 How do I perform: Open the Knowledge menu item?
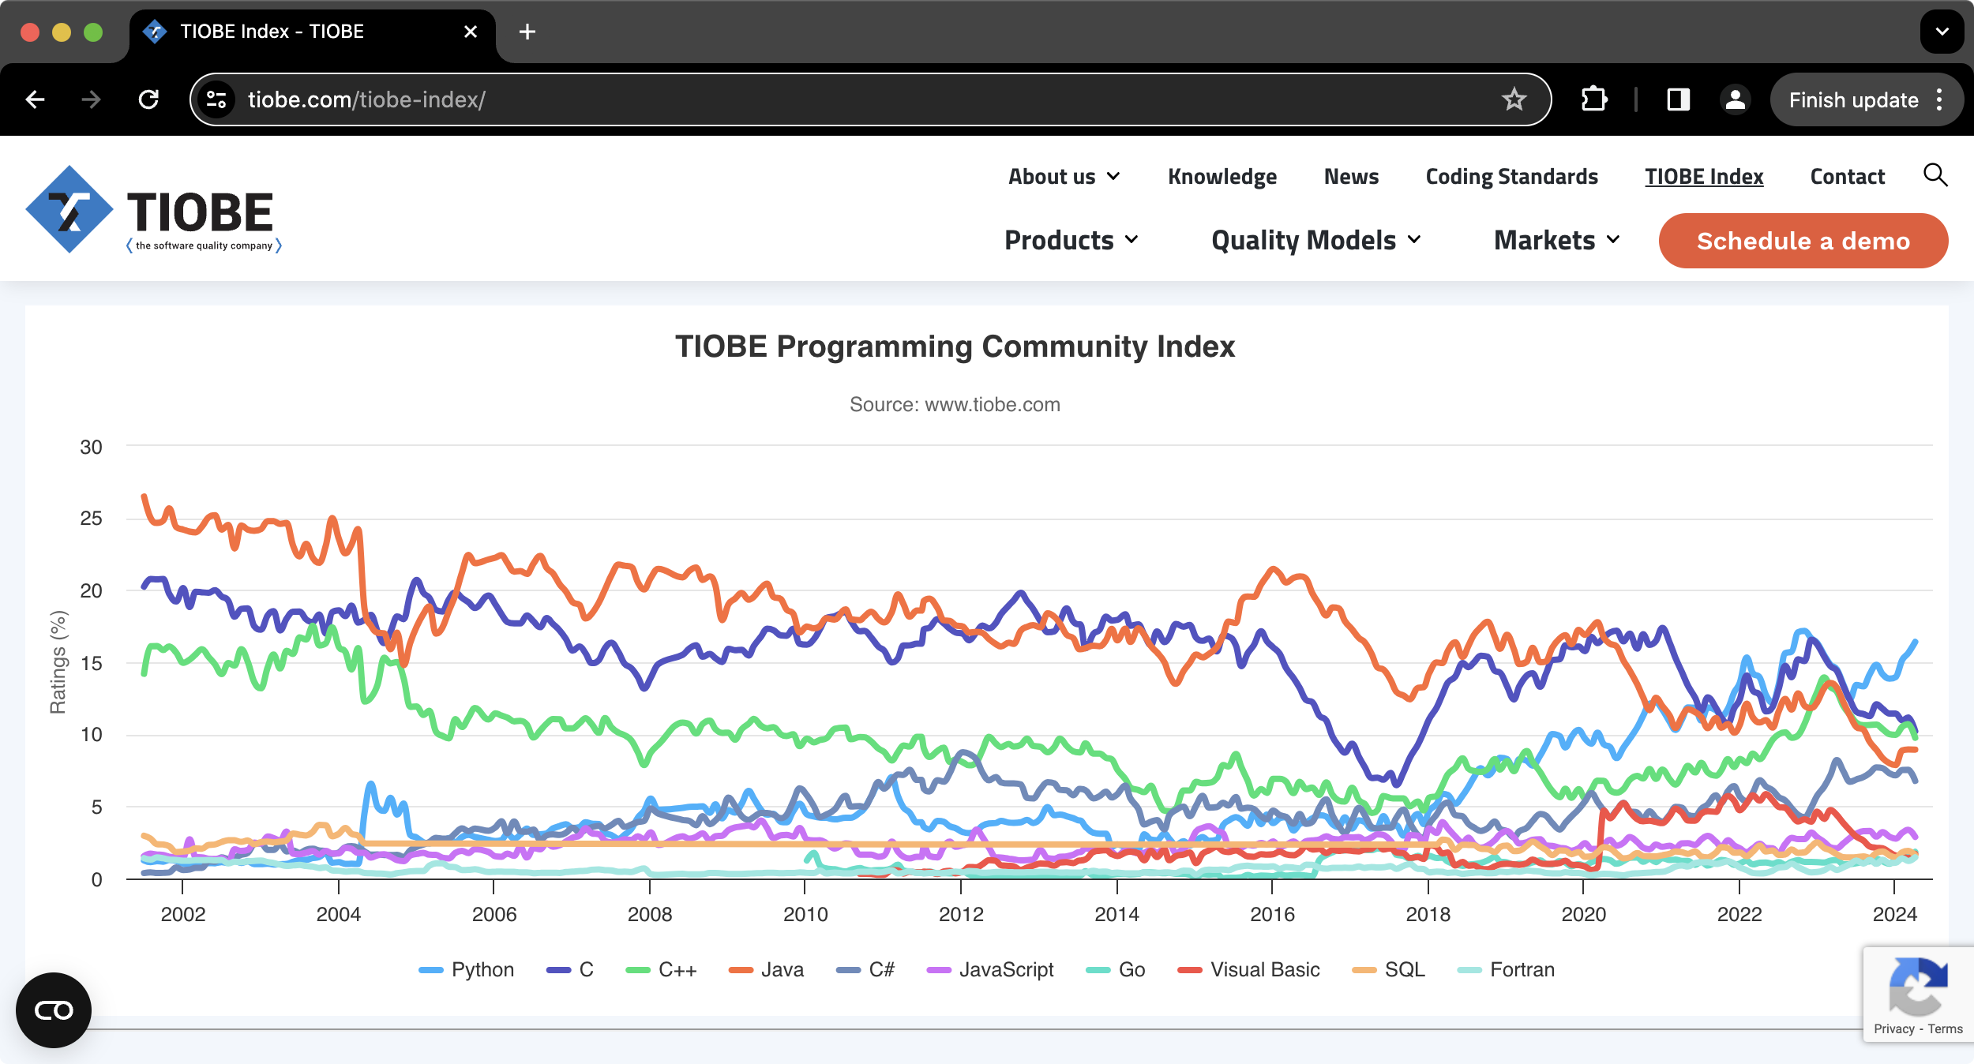click(1222, 177)
